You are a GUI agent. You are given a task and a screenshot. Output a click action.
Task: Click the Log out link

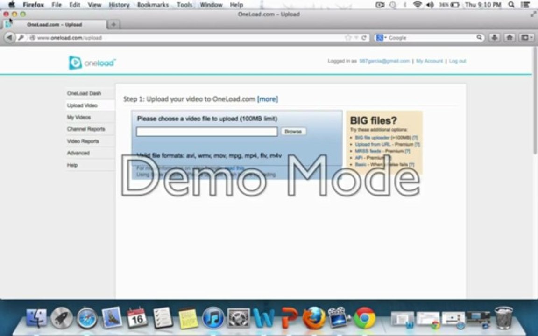(457, 61)
